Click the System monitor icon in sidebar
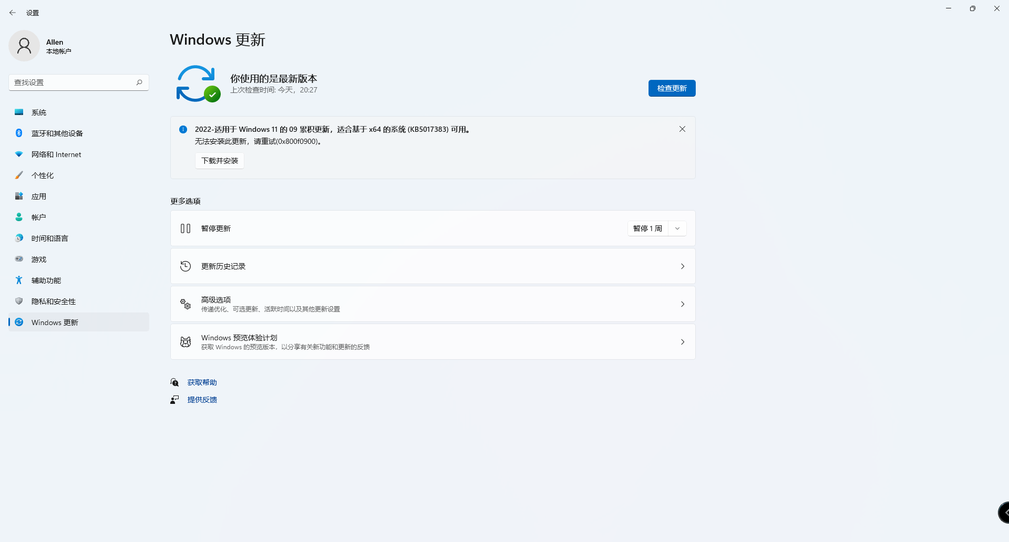The image size is (1009, 542). click(x=19, y=112)
